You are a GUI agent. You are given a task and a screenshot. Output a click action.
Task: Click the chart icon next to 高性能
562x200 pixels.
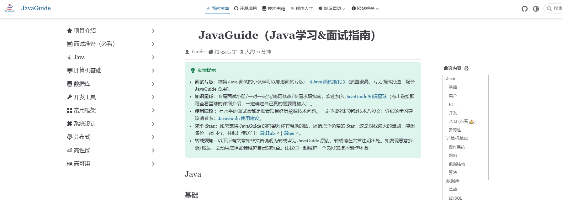click(70, 150)
